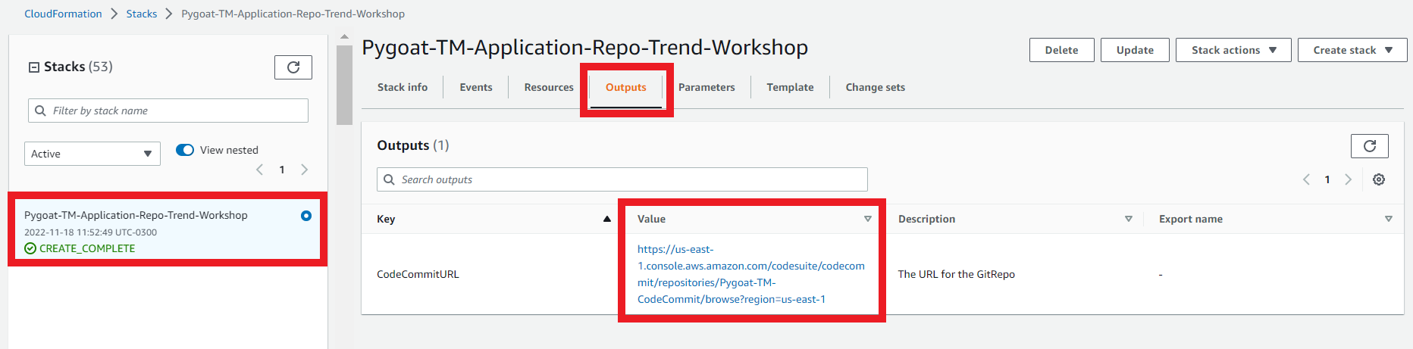Click the Export name column header
This screenshot has width=1413, height=349.
(1191, 219)
